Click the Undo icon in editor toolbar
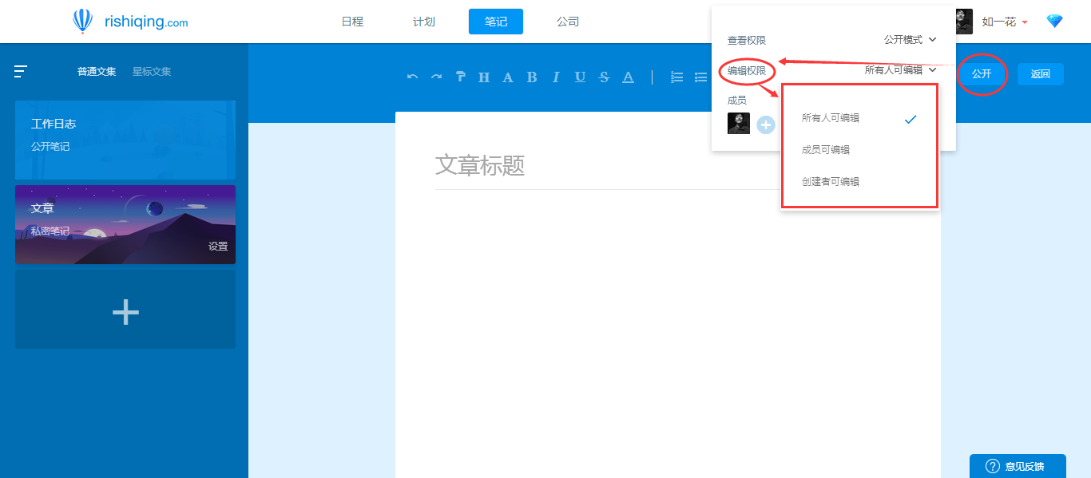This screenshot has height=478, width=1091. point(412,77)
